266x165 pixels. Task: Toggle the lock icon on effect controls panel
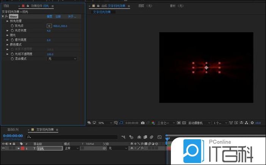coord(28,6)
